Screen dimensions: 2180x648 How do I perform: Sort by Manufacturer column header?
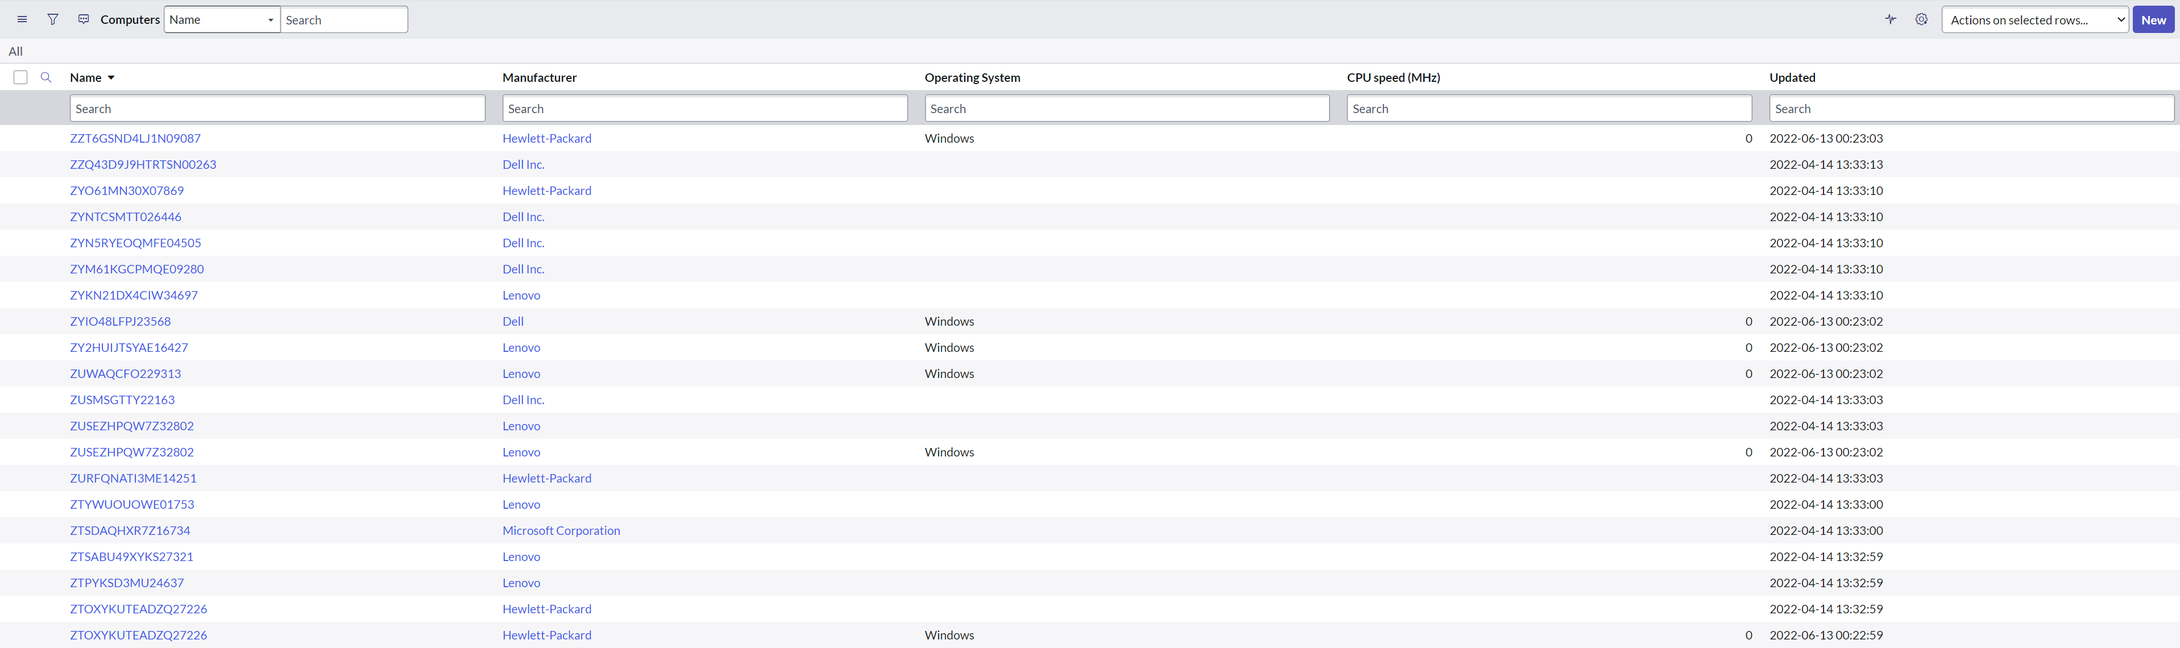coord(539,77)
